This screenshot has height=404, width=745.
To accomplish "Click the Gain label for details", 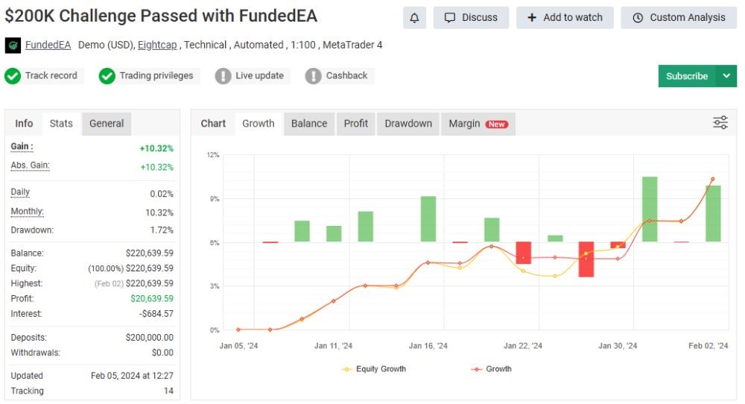I will point(22,147).
